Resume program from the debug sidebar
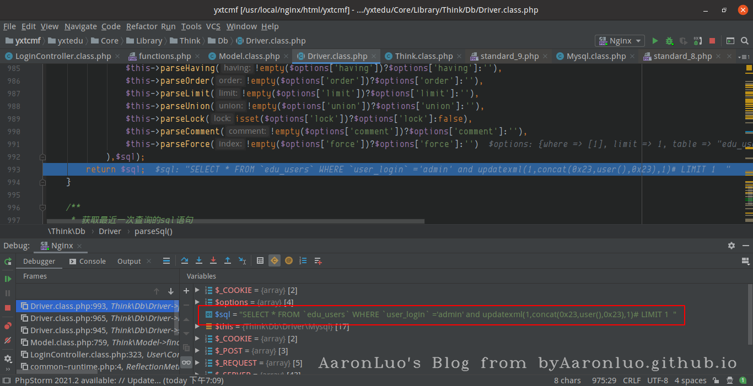 8,279
